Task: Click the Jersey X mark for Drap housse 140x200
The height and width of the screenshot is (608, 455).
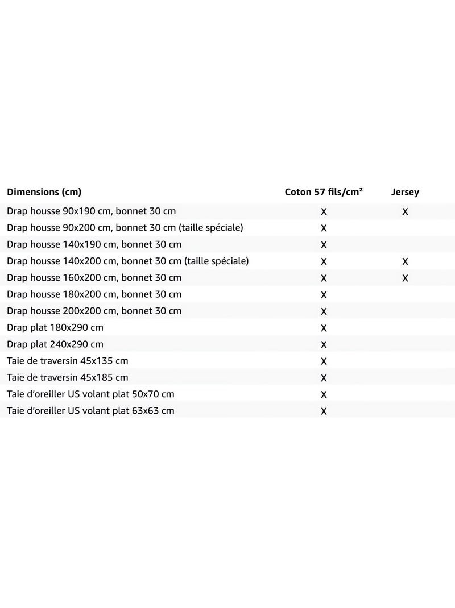Action: tap(405, 261)
